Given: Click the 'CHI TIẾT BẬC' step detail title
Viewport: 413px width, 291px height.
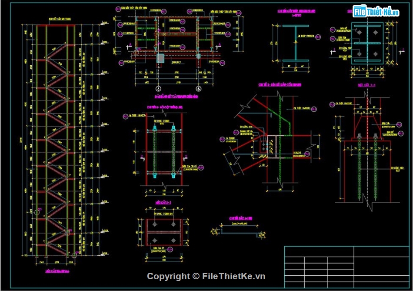Looking at the screenshot, I should coord(241,218).
